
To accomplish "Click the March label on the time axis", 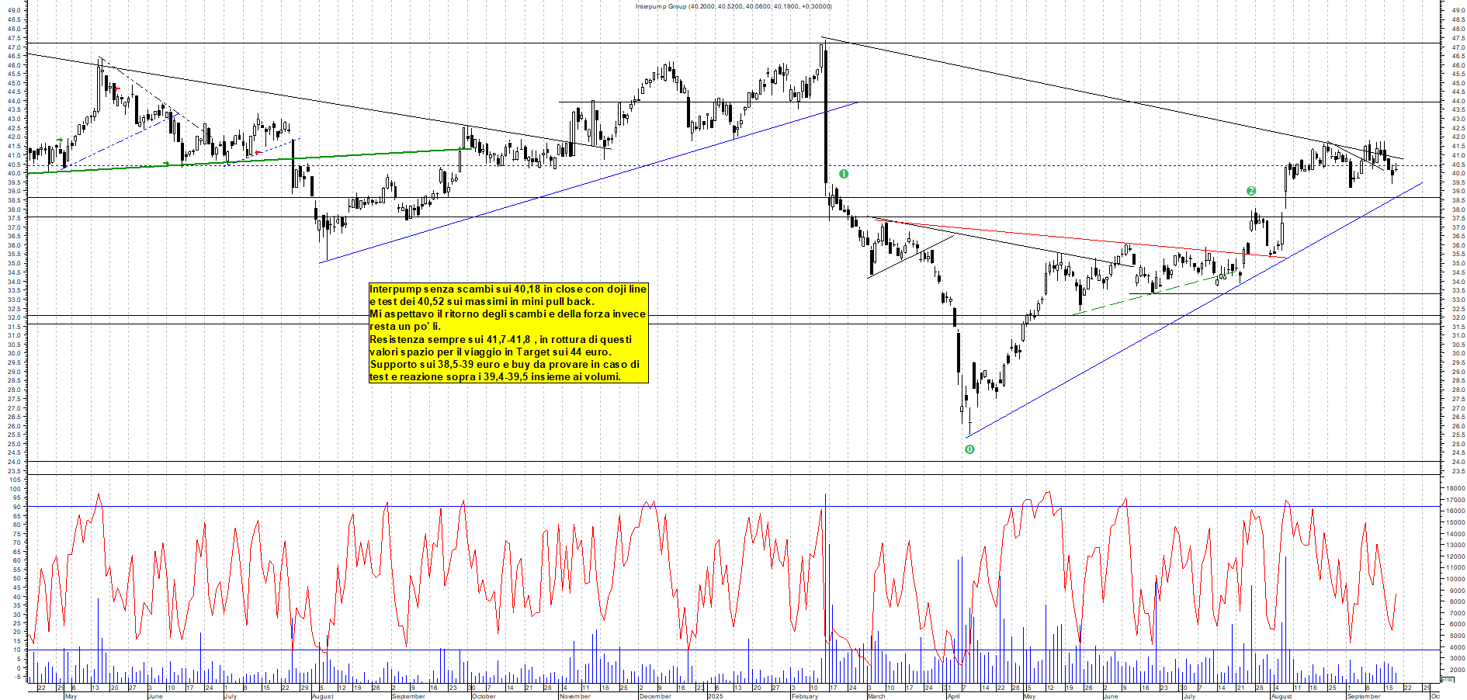I will 876,696.
